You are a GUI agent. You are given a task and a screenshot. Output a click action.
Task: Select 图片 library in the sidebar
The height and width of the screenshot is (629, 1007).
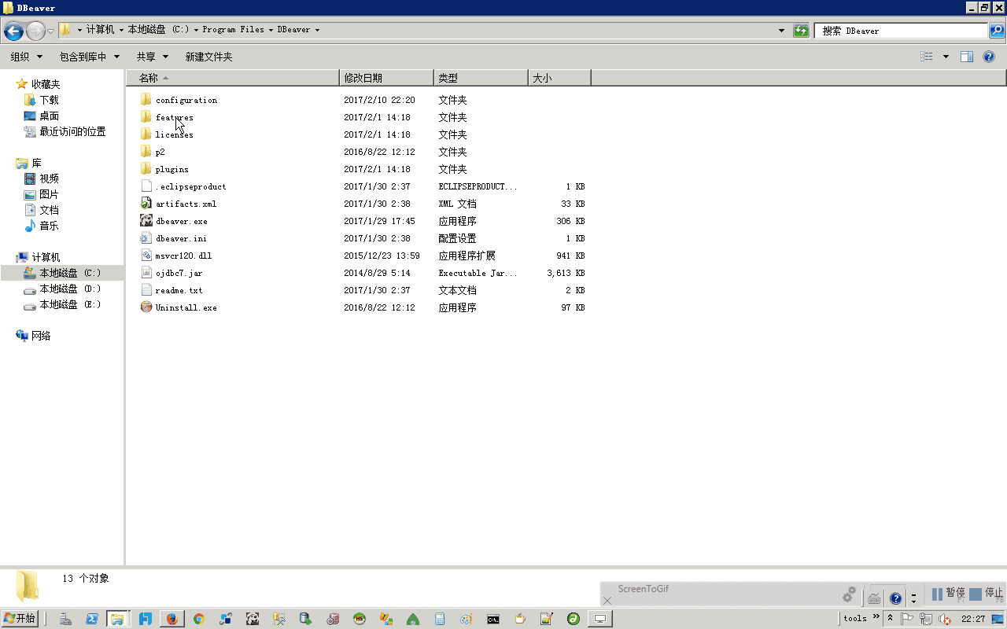click(x=49, y=194)
